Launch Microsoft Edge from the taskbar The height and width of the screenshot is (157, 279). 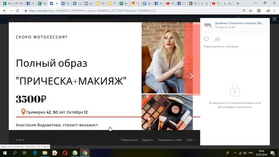35,153
